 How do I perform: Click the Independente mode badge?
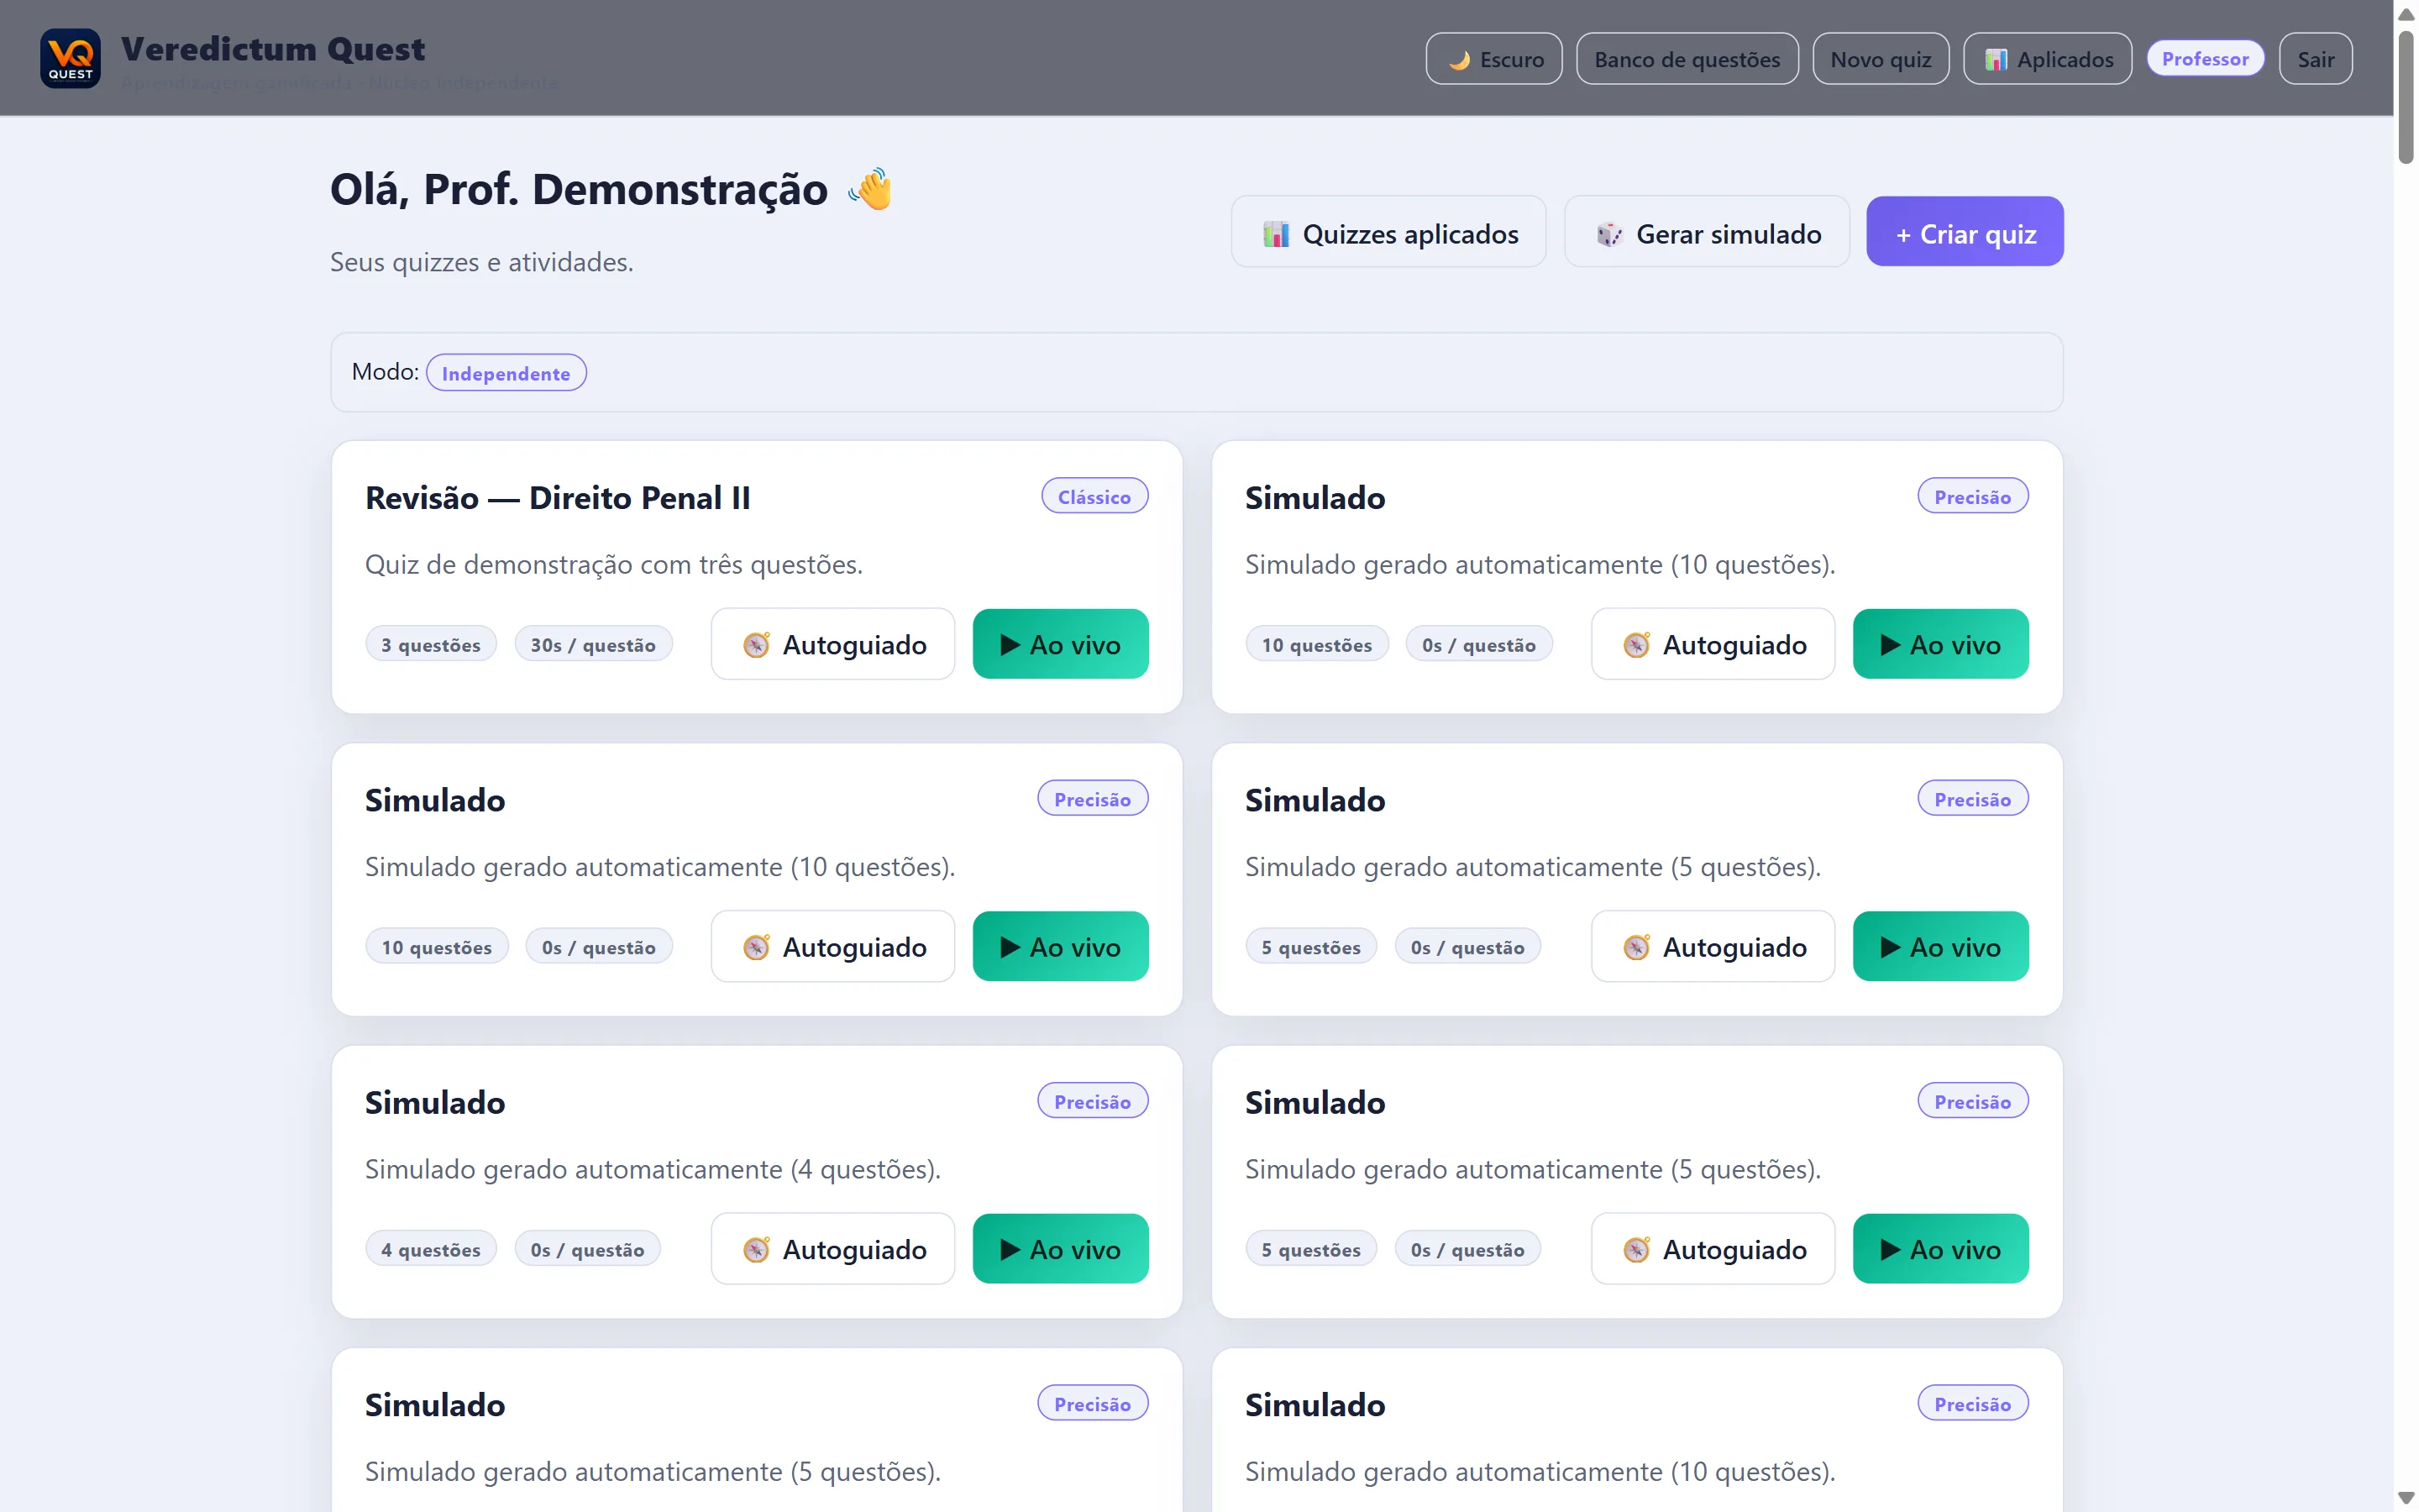pos(506,373)
